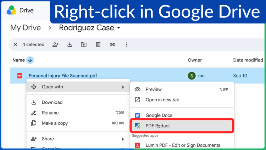Click the trash Remove toolbar icon
The image size is (266, 150).
coord(98,44)
